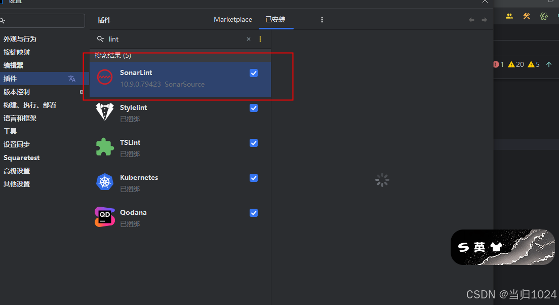The height and width of the screenshot is (305, 559).
Task: Click the red error indicator showing 1
Action: [x=498, y=64]
